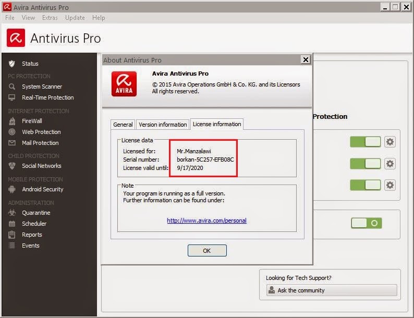The image size is (414, 318).
Task: Open System Scanner in the sidebar
Action: (x=42, y=87)
